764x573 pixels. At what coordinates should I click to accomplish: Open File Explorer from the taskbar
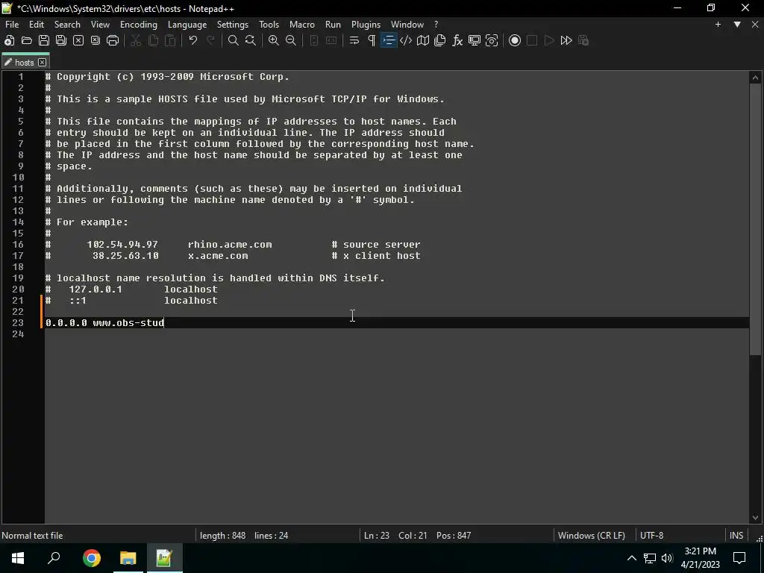click(128, 558)
